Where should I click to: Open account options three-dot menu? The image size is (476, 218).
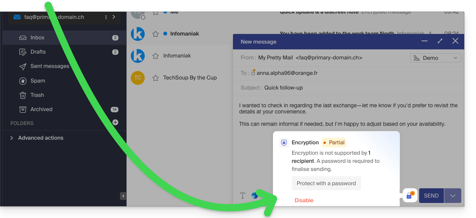point(106,17)
